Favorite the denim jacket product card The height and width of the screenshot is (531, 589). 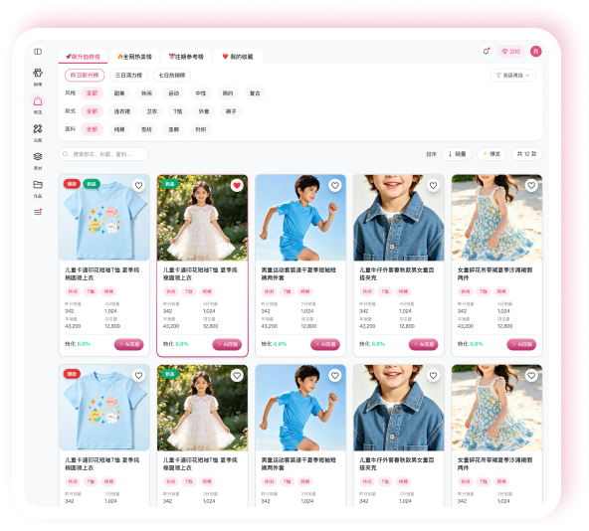[x=433, y=186]
